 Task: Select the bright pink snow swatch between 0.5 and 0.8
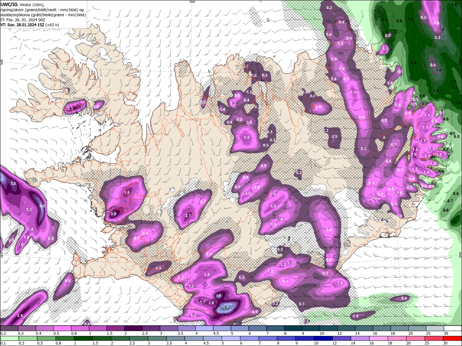click(62, 328)
